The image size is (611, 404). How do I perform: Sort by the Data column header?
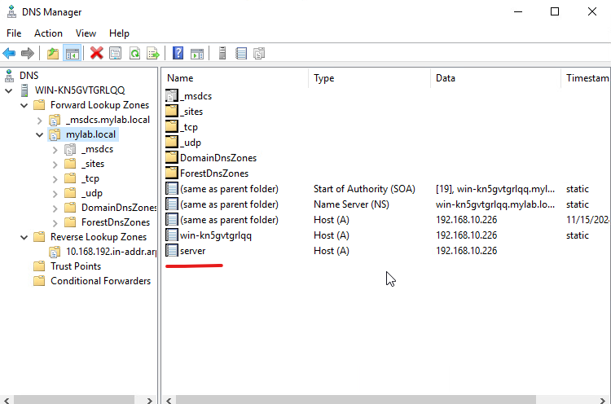coord(495,78)
